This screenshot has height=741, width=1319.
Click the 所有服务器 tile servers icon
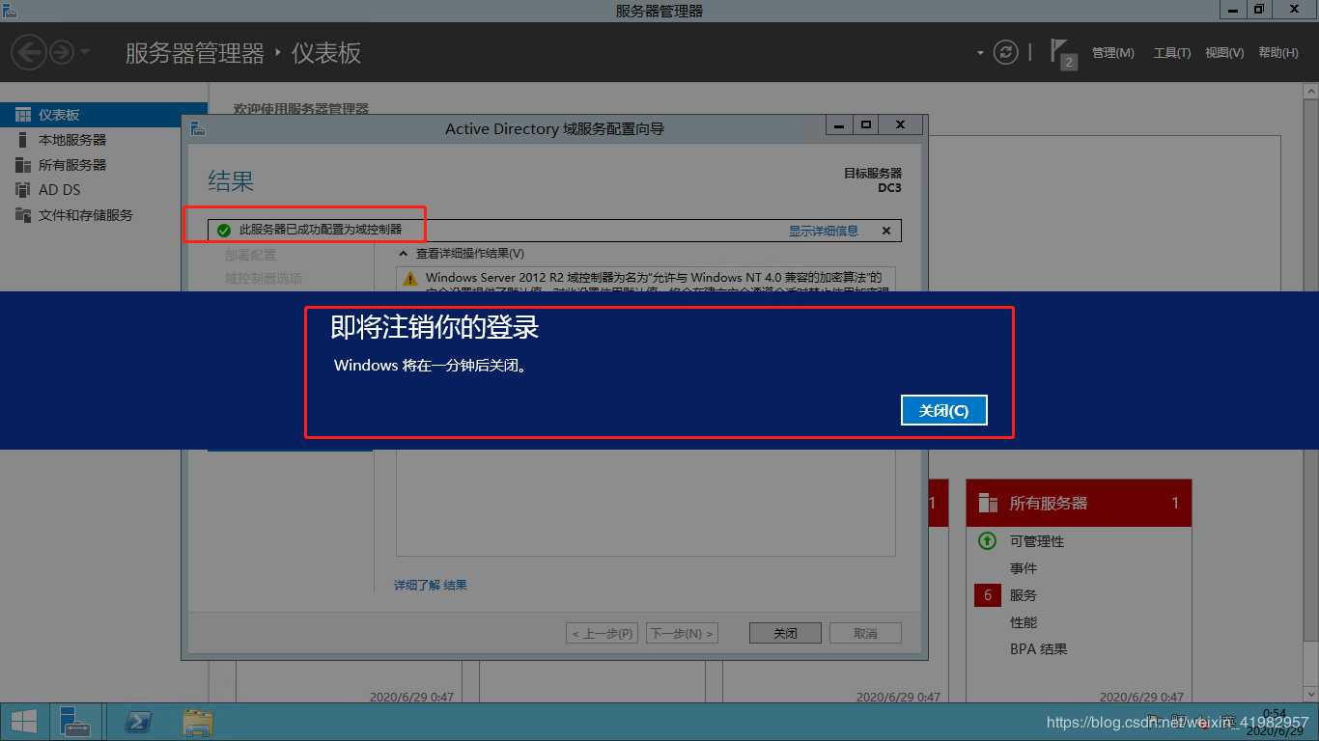(988, 503)
